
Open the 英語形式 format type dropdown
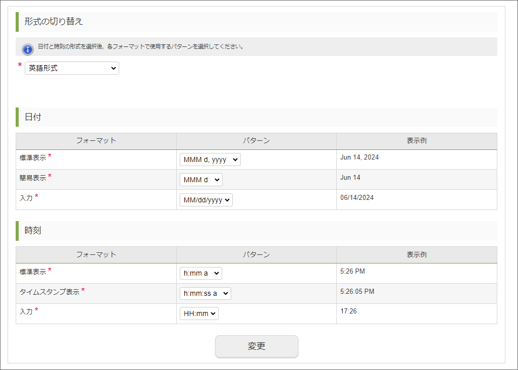pyautogui.click(x=72, y=68)
